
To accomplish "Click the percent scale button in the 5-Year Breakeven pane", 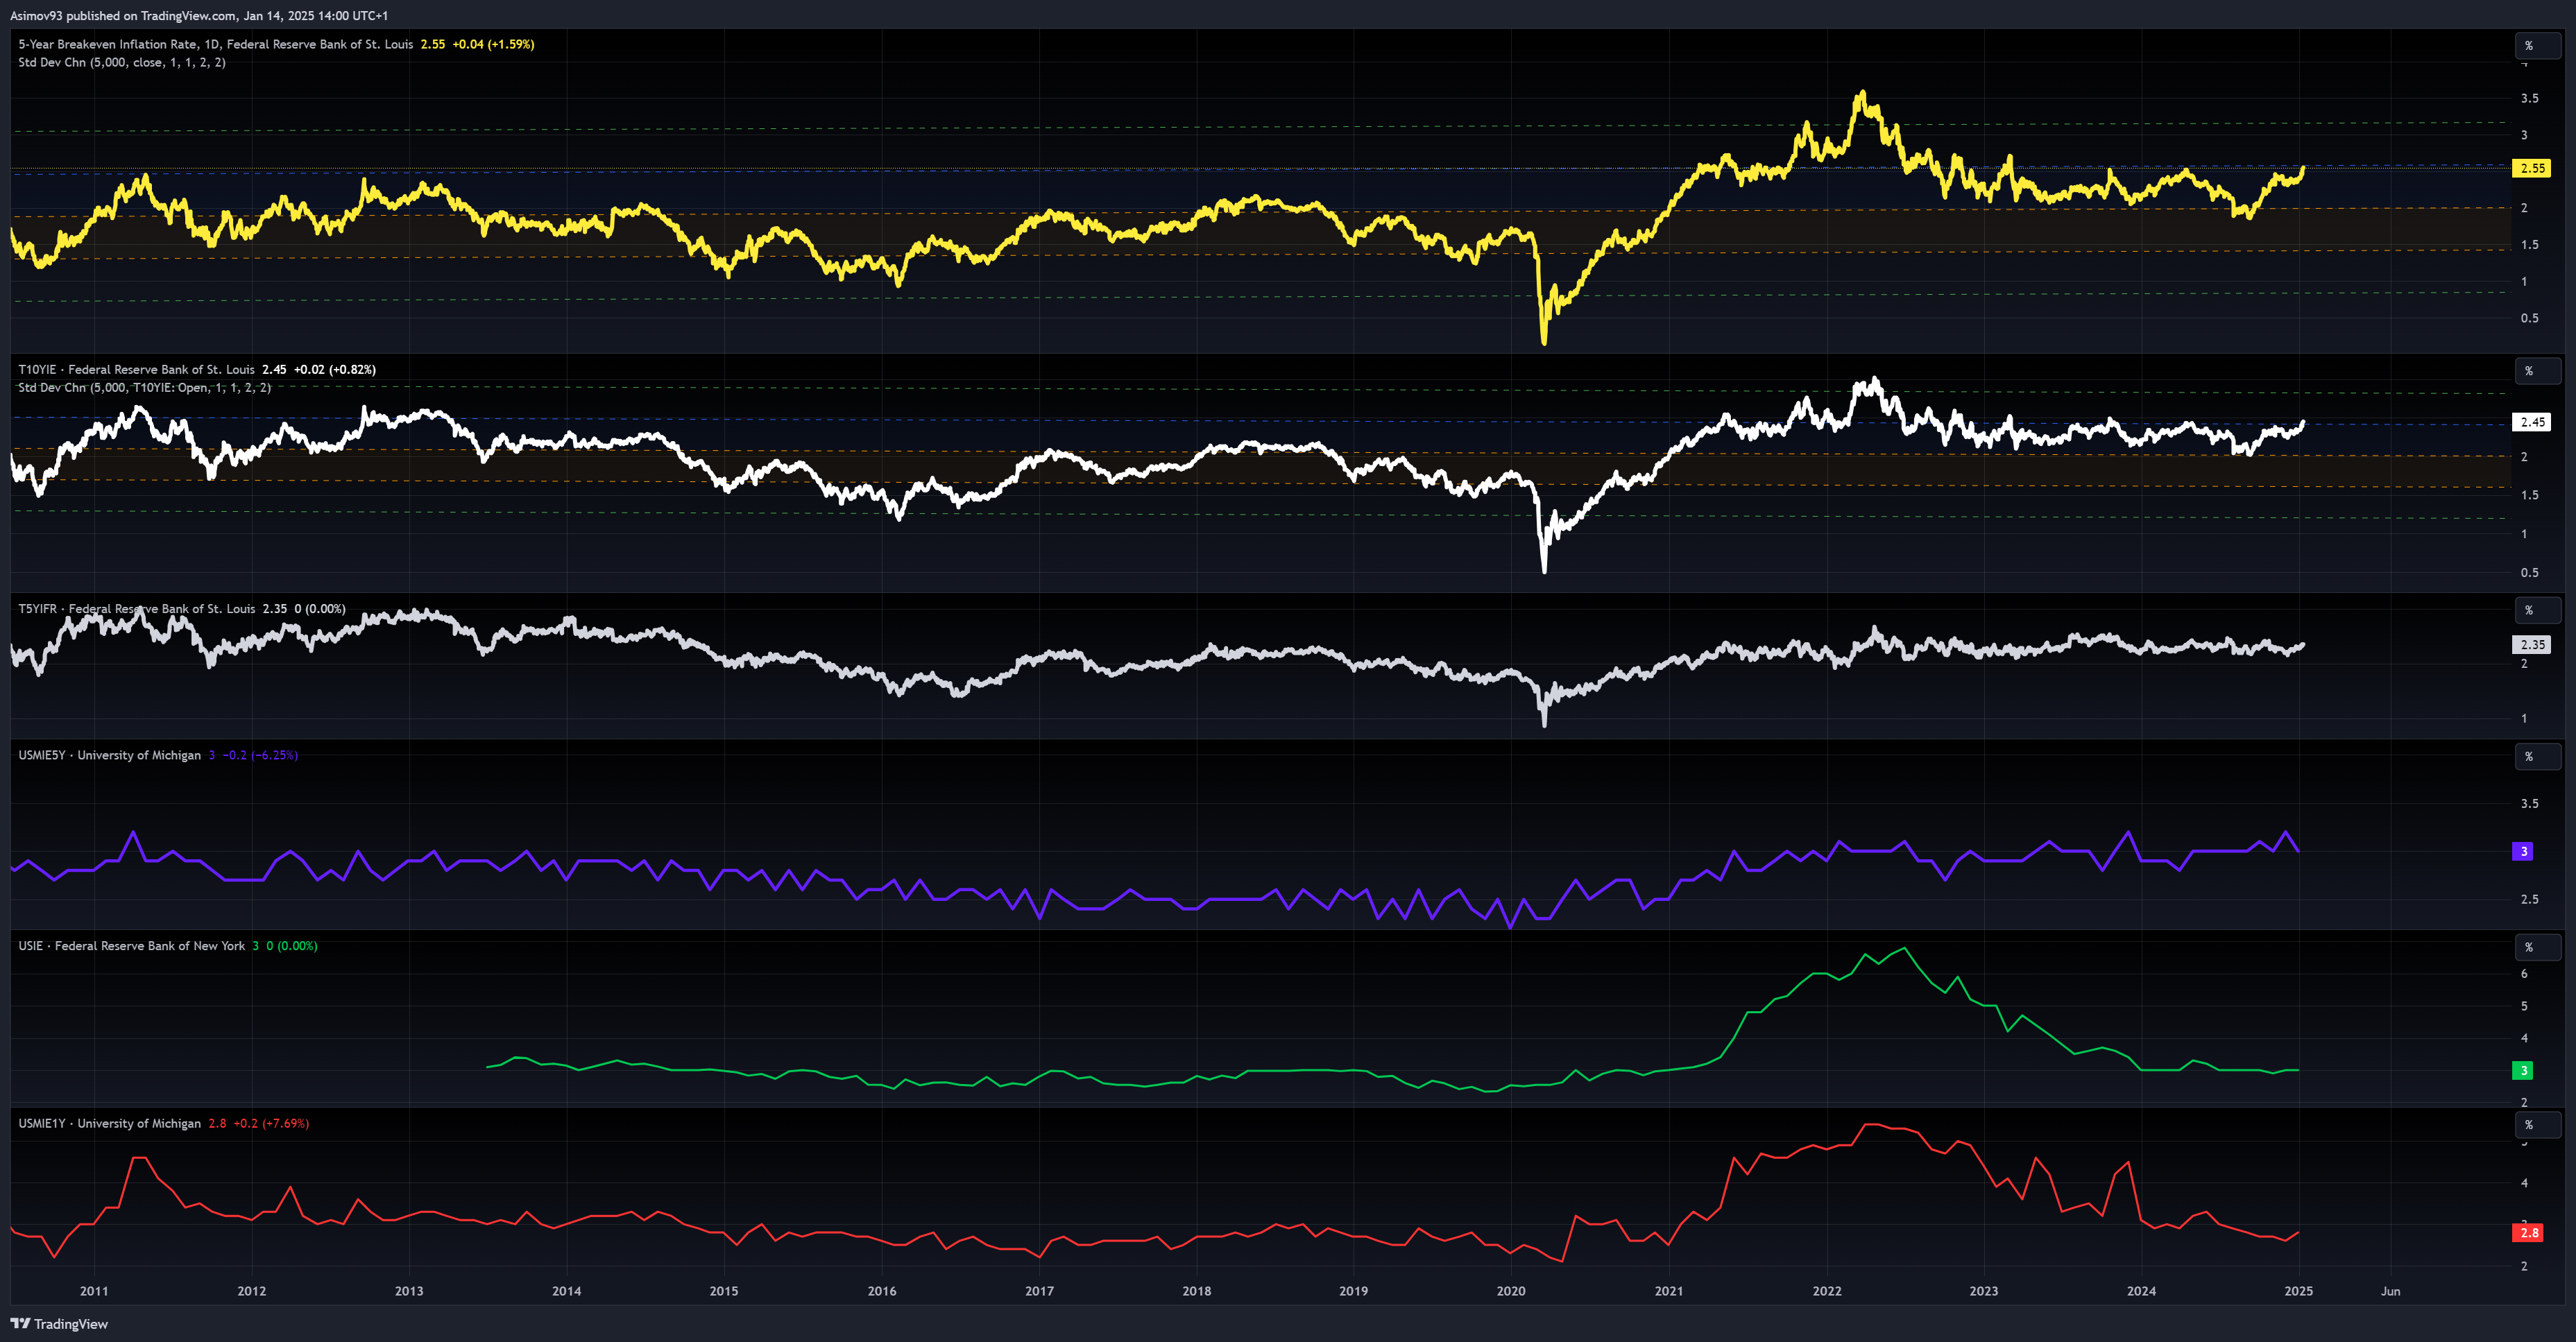I will point(2537,46).
